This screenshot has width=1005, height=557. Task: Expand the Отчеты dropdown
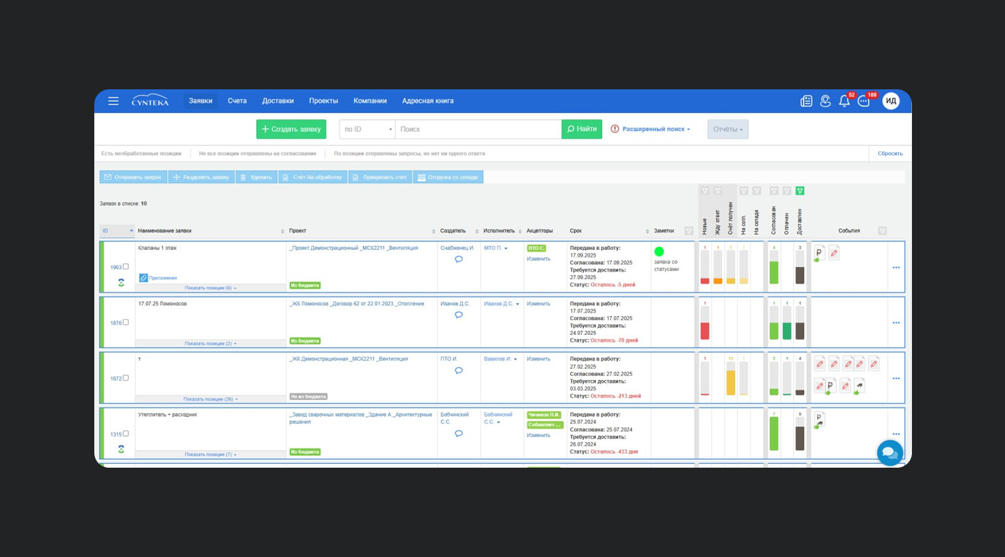pyautogui.click(x=728, y=129)
